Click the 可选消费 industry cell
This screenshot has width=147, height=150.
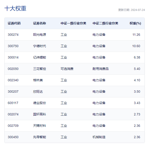[67, 69]
